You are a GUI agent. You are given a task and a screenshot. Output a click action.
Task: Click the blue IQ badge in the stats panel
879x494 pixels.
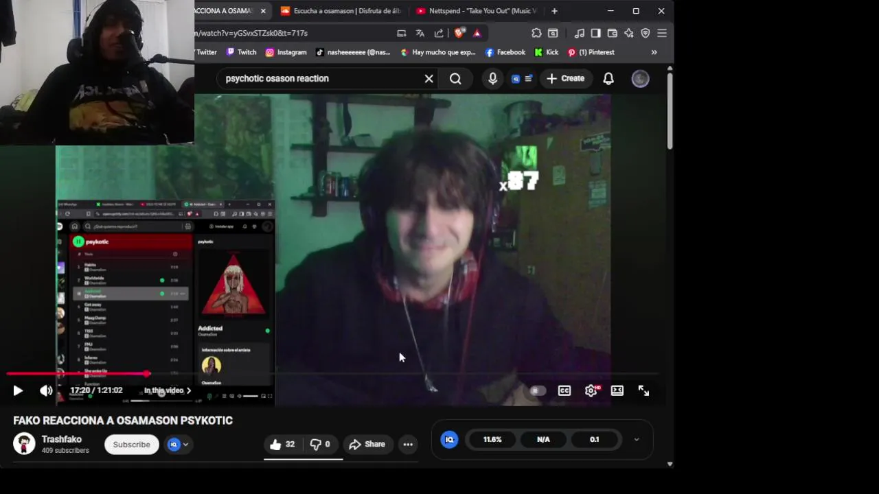[x=449, y=439]
